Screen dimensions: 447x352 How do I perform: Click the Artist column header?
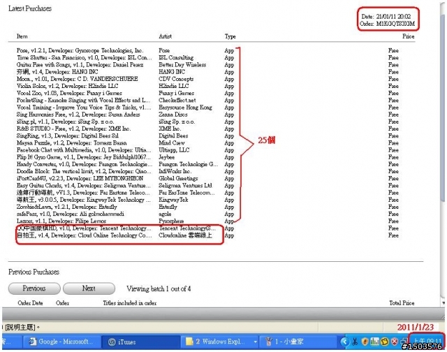[166, 36]
